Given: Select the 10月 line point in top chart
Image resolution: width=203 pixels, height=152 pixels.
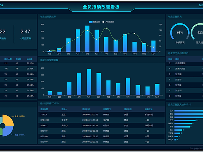Looking at the screenshot, I should click(134, 34).
